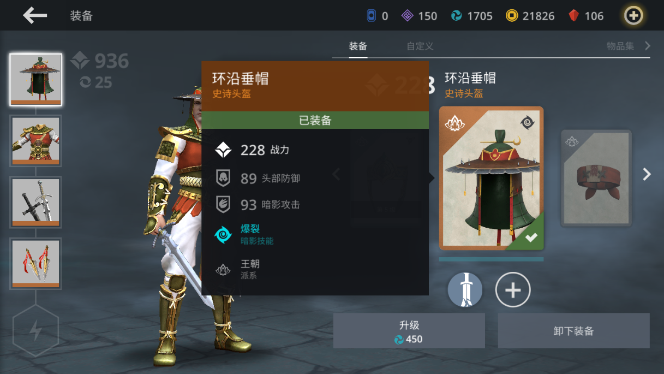Switch to the 自定义 tab
664x374 pixels.
(x=420, y=46)
